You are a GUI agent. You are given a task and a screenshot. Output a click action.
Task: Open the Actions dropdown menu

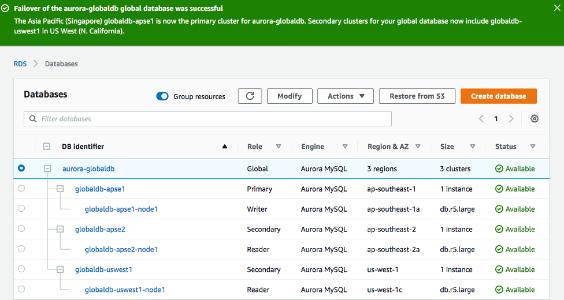click(x=346, y=96)
